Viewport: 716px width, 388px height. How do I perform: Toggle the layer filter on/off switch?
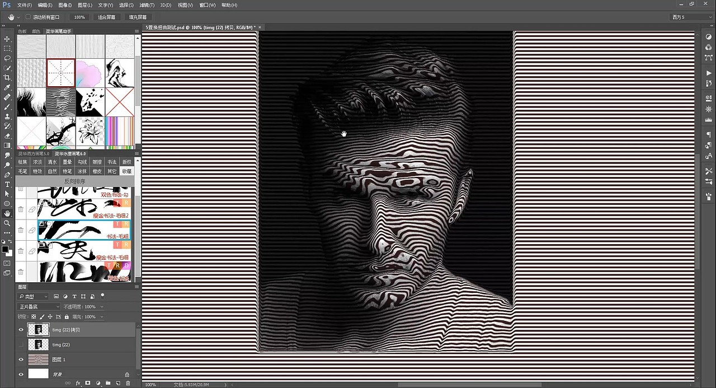point(102,296)
